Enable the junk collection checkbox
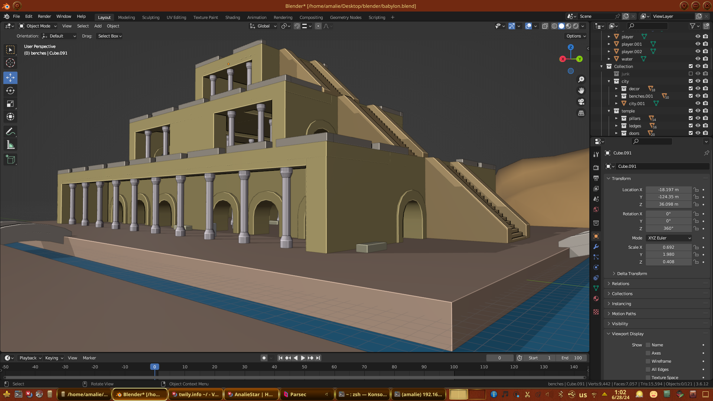 [x=691, y=74]
